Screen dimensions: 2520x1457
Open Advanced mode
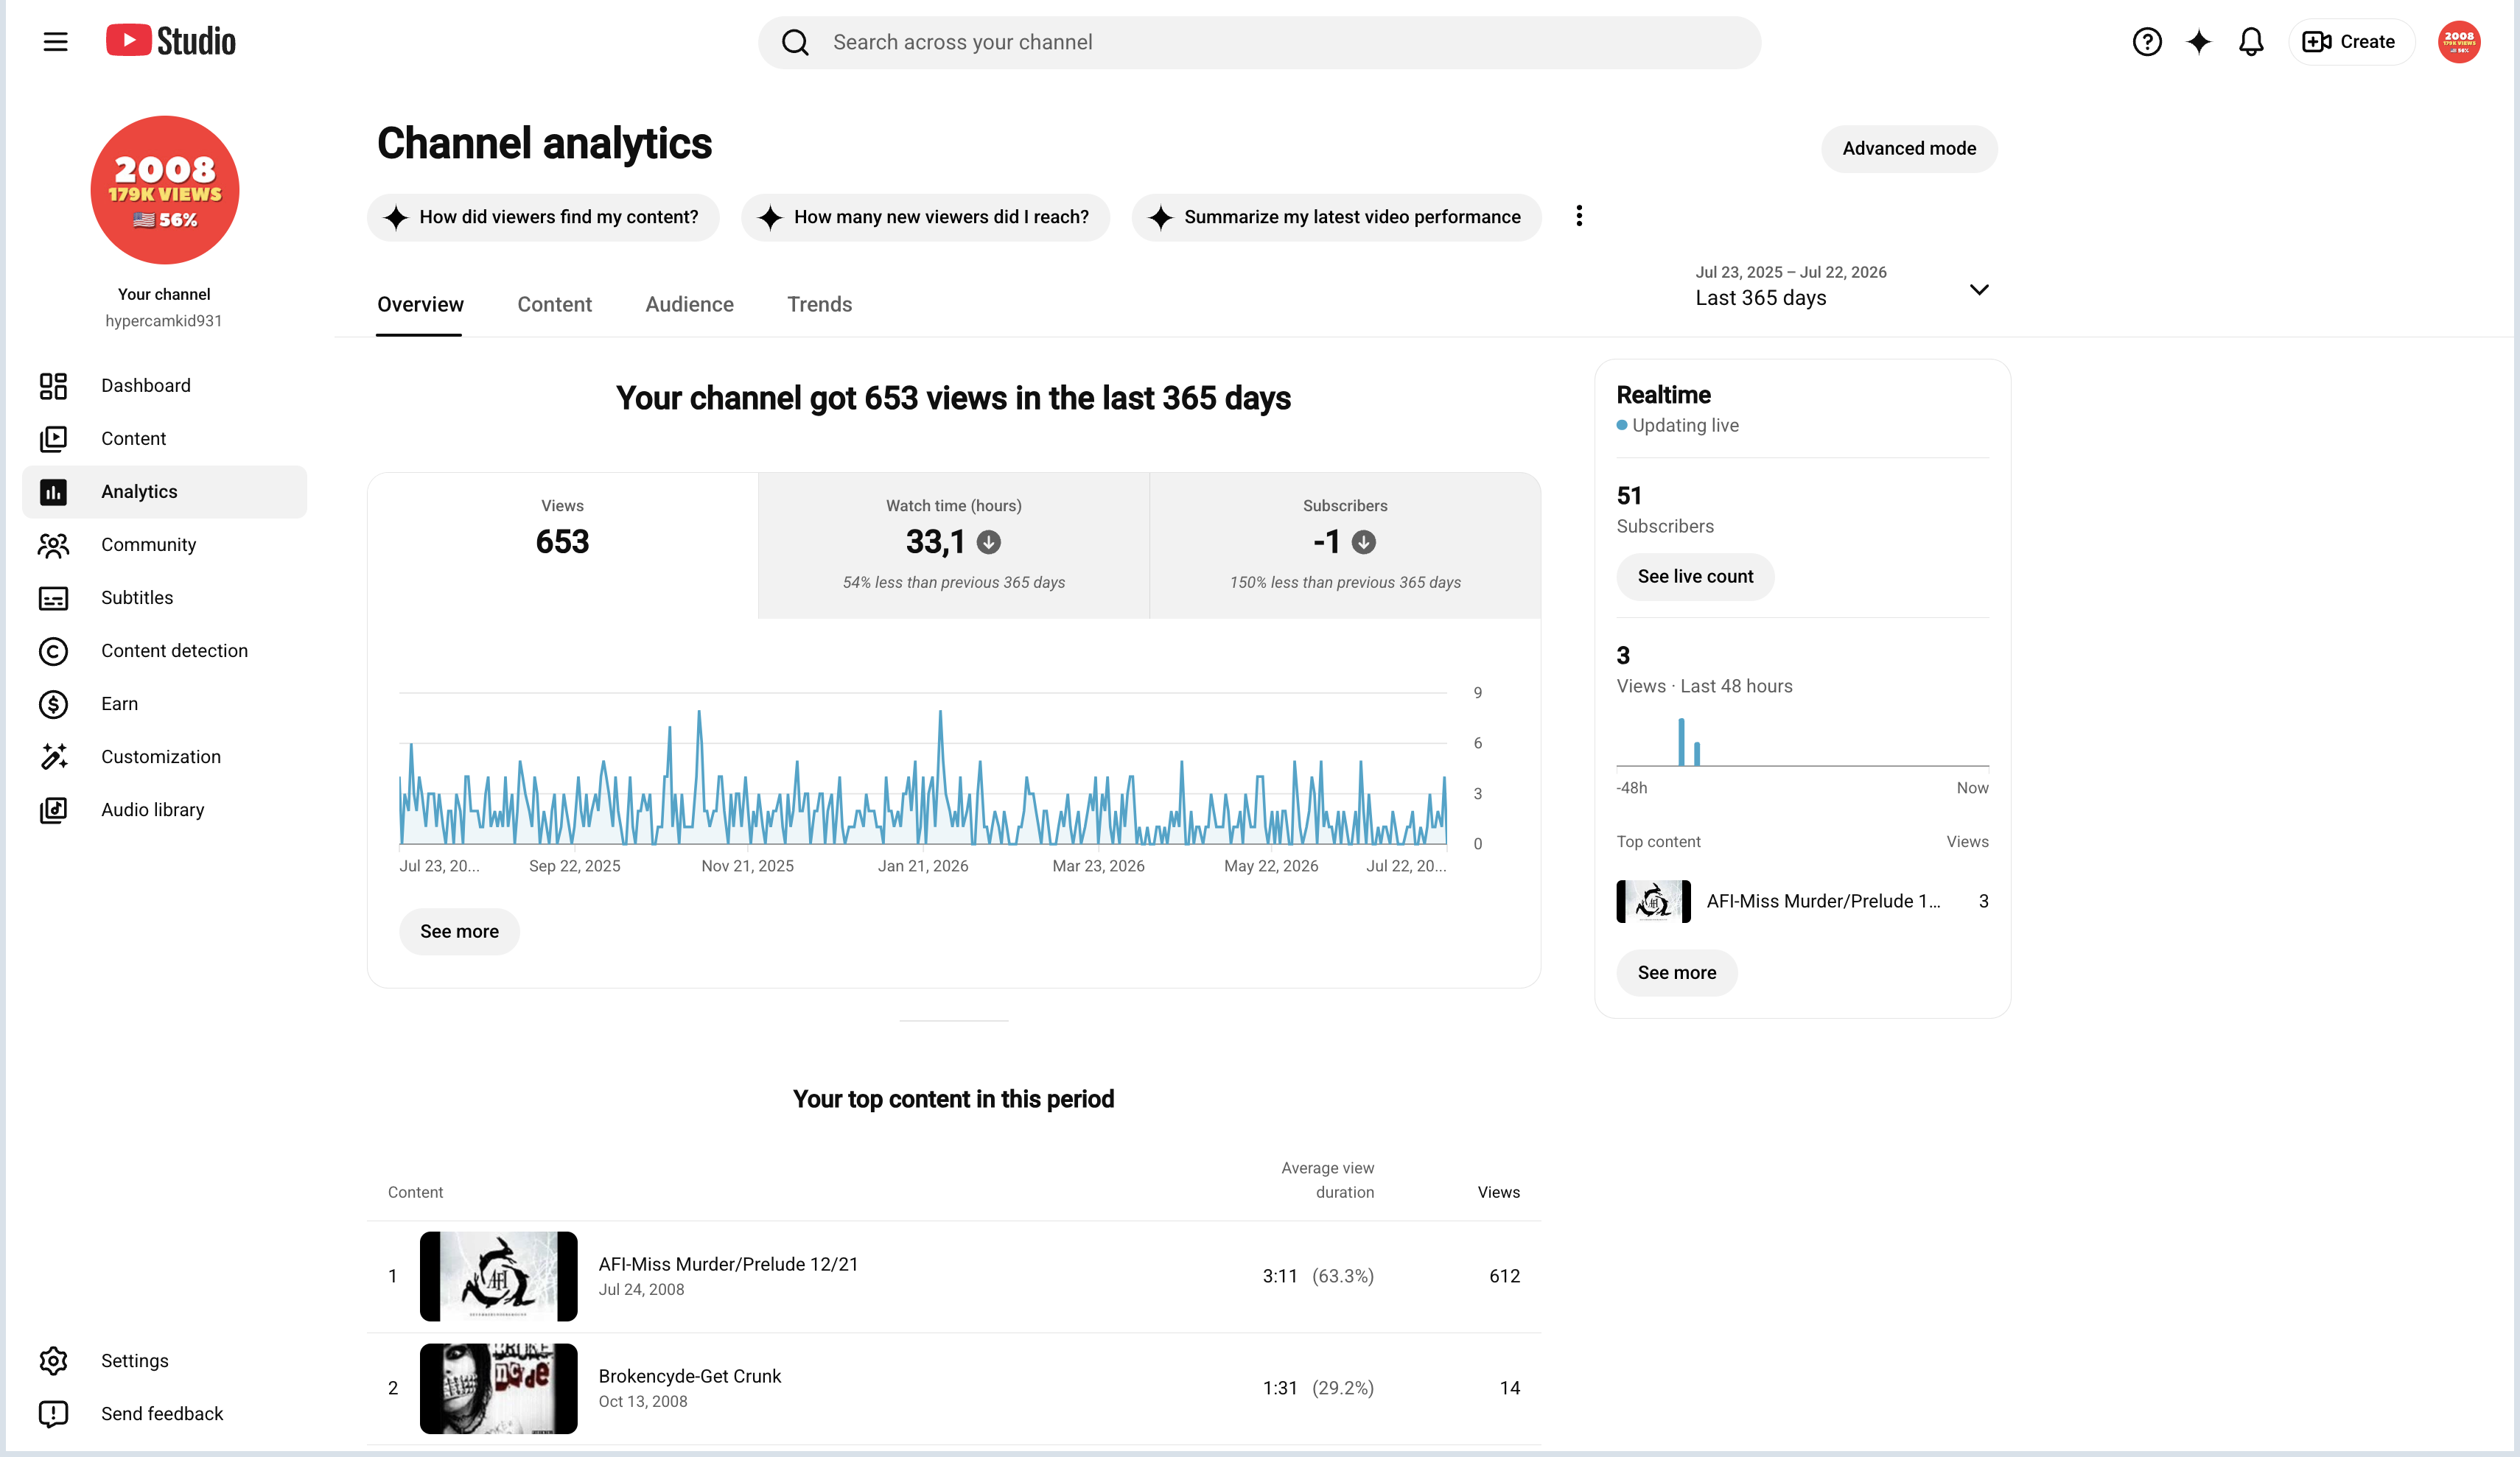[1909, 149]
